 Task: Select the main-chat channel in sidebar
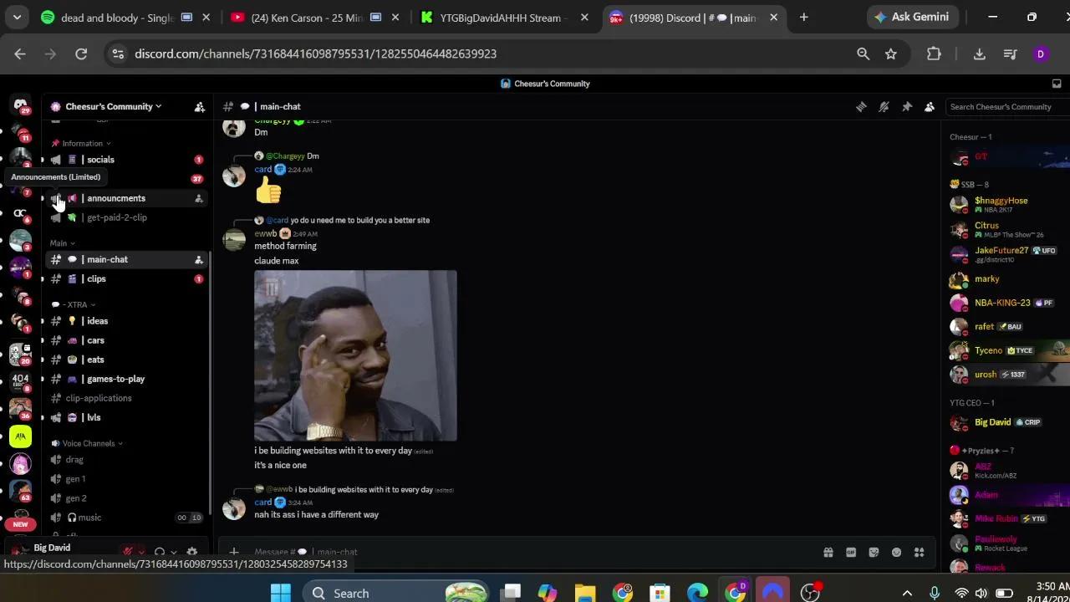click(125, 259)
